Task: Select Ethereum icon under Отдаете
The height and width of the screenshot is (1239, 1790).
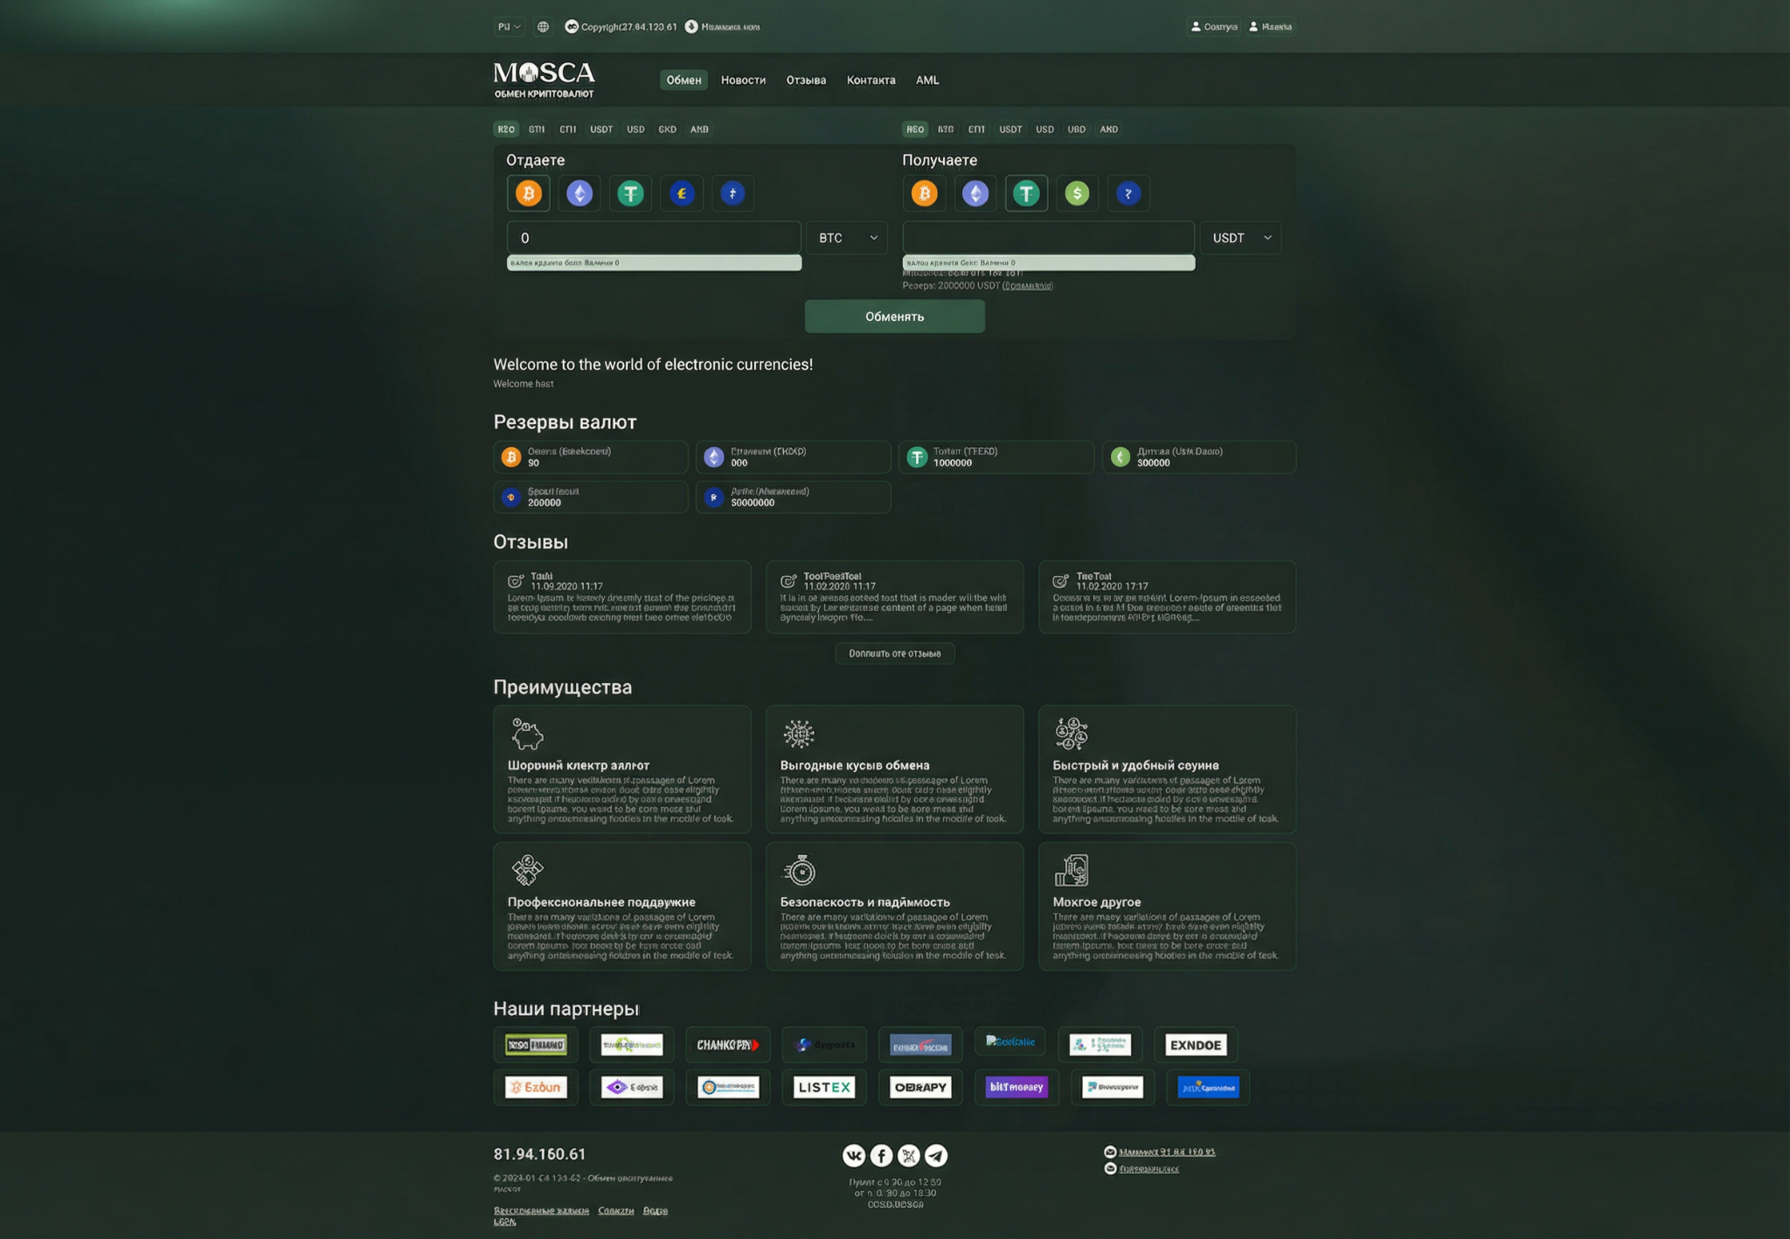Action: [x=579, y=193]
